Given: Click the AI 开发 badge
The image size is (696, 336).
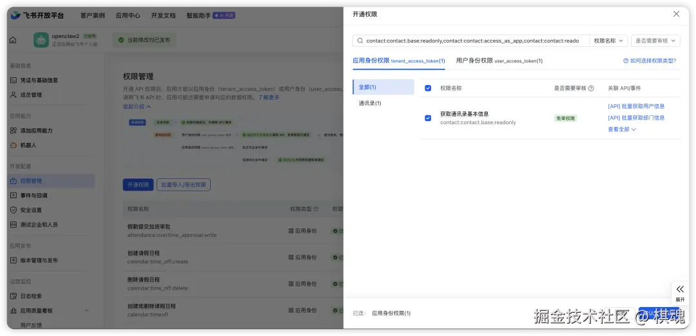Looking at the screenshot, I should pyautogui.click(x=224, y=15).
